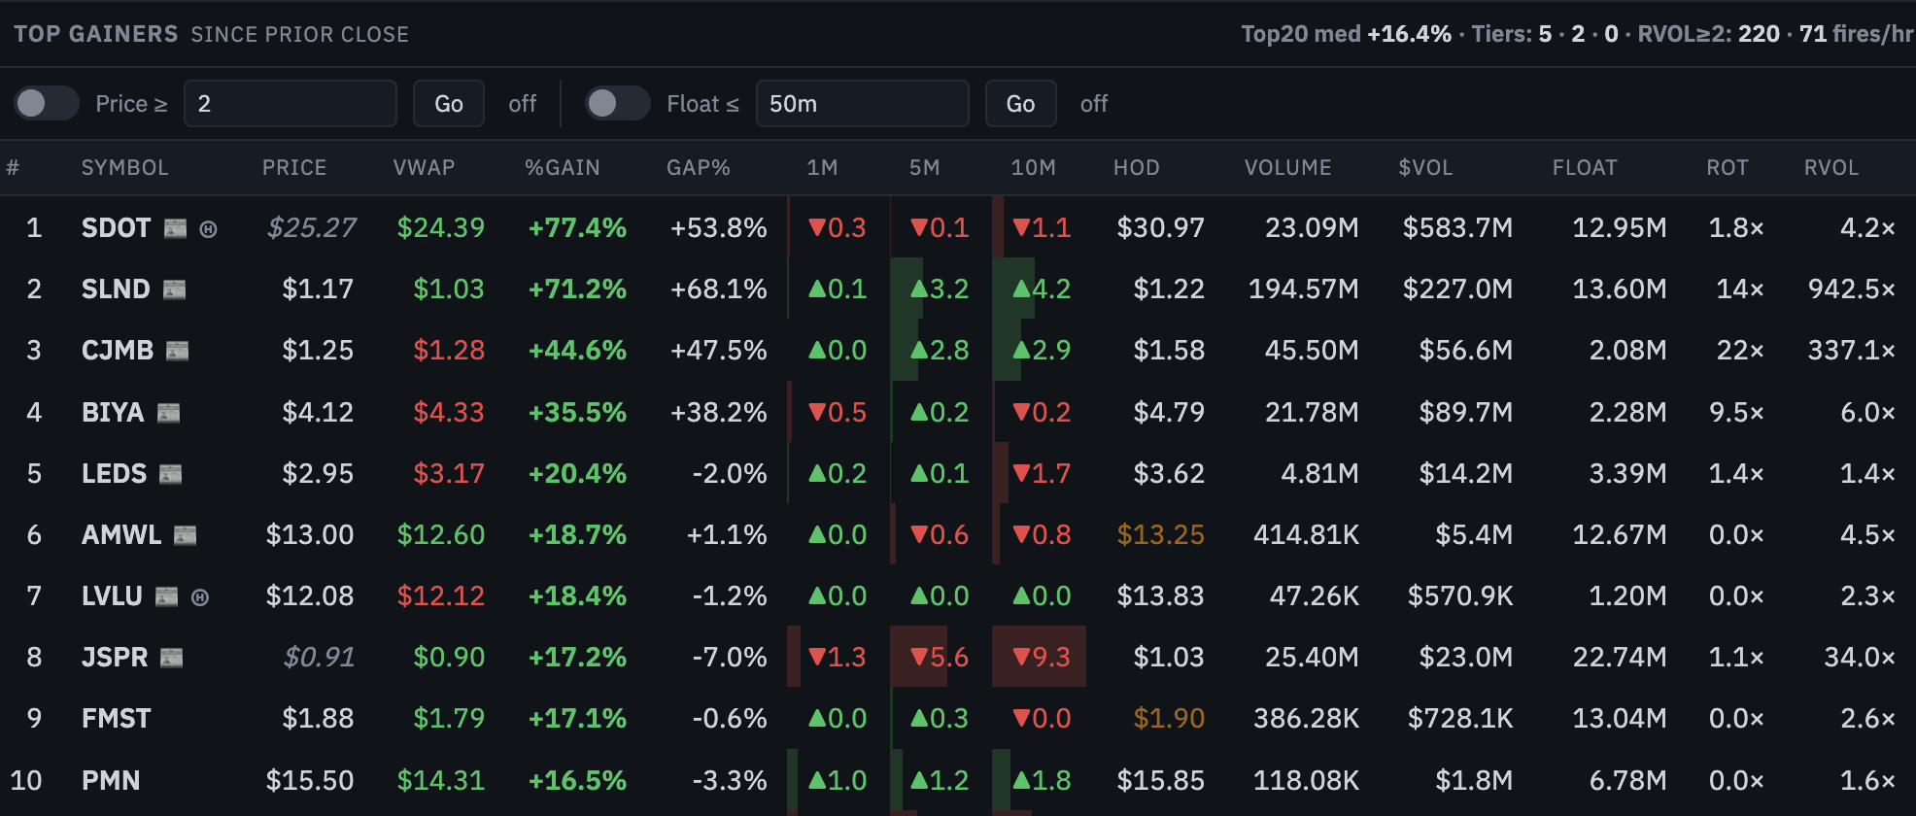Click BIYA's HOD value $4.79
Viewport: 1916px width, 816px height.
(1169, 413)
